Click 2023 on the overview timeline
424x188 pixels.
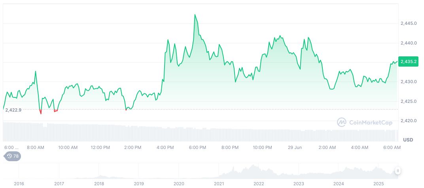299,184
